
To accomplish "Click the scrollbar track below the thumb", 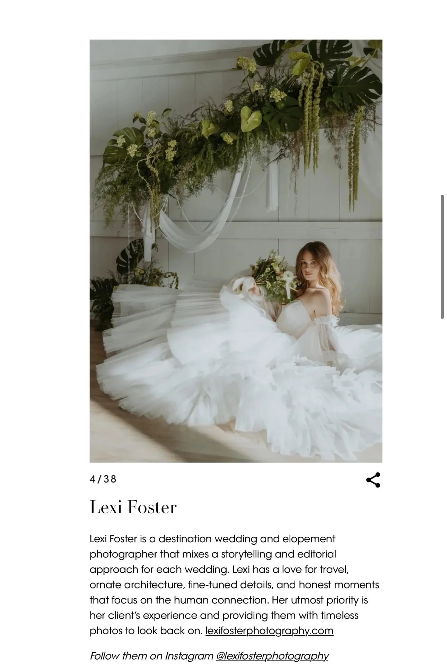I will pos(442,485).
